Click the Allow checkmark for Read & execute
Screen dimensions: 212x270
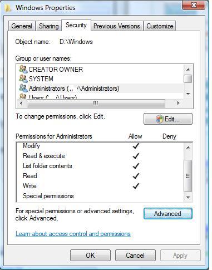click(136, 156)
